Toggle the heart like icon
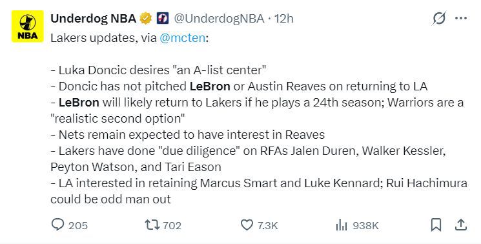 [247, 225]
